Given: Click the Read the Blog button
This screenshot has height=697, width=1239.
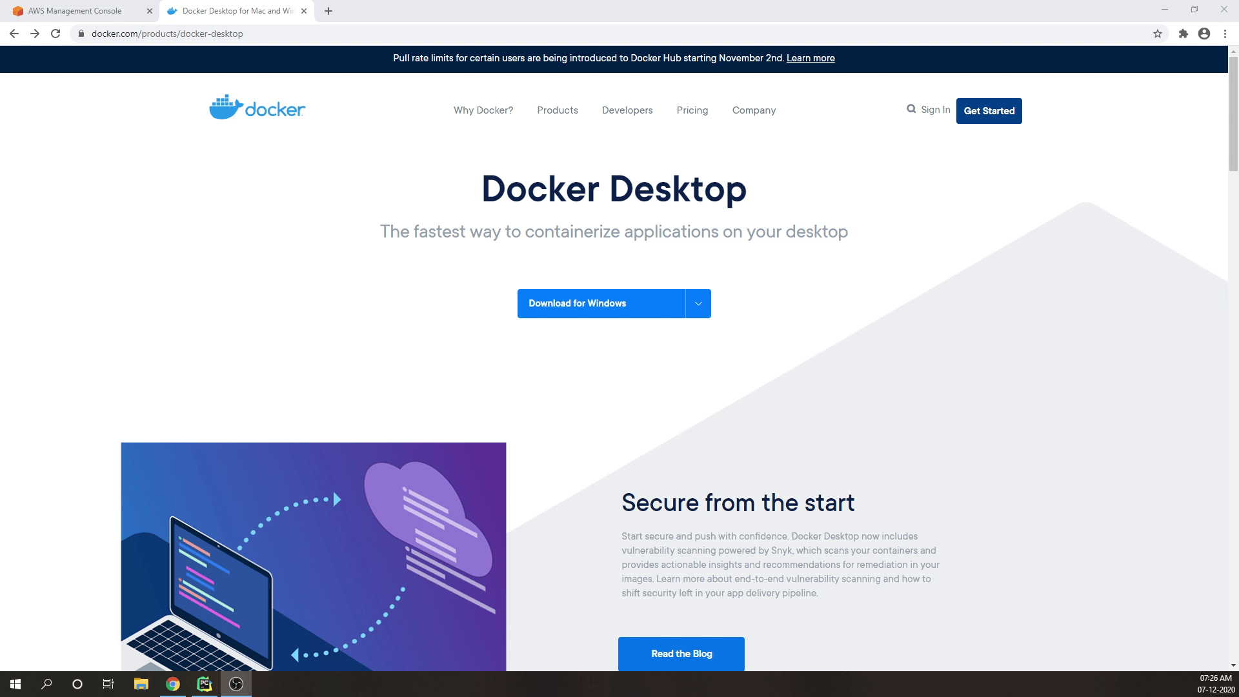Looking at the screenshot, I should (681, 654).
